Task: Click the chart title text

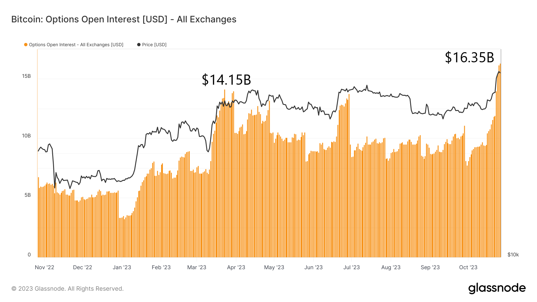Action: tap(124, 19)
